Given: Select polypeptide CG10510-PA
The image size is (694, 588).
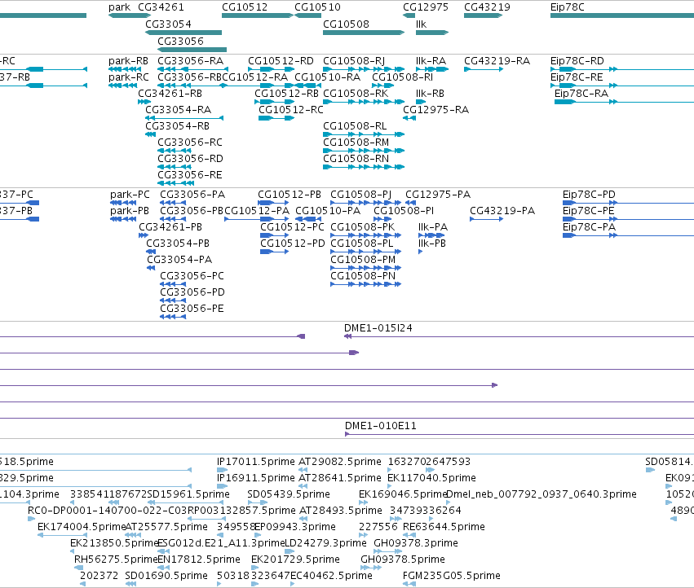Looking at the screenshot, I should [x=328, y=211].
